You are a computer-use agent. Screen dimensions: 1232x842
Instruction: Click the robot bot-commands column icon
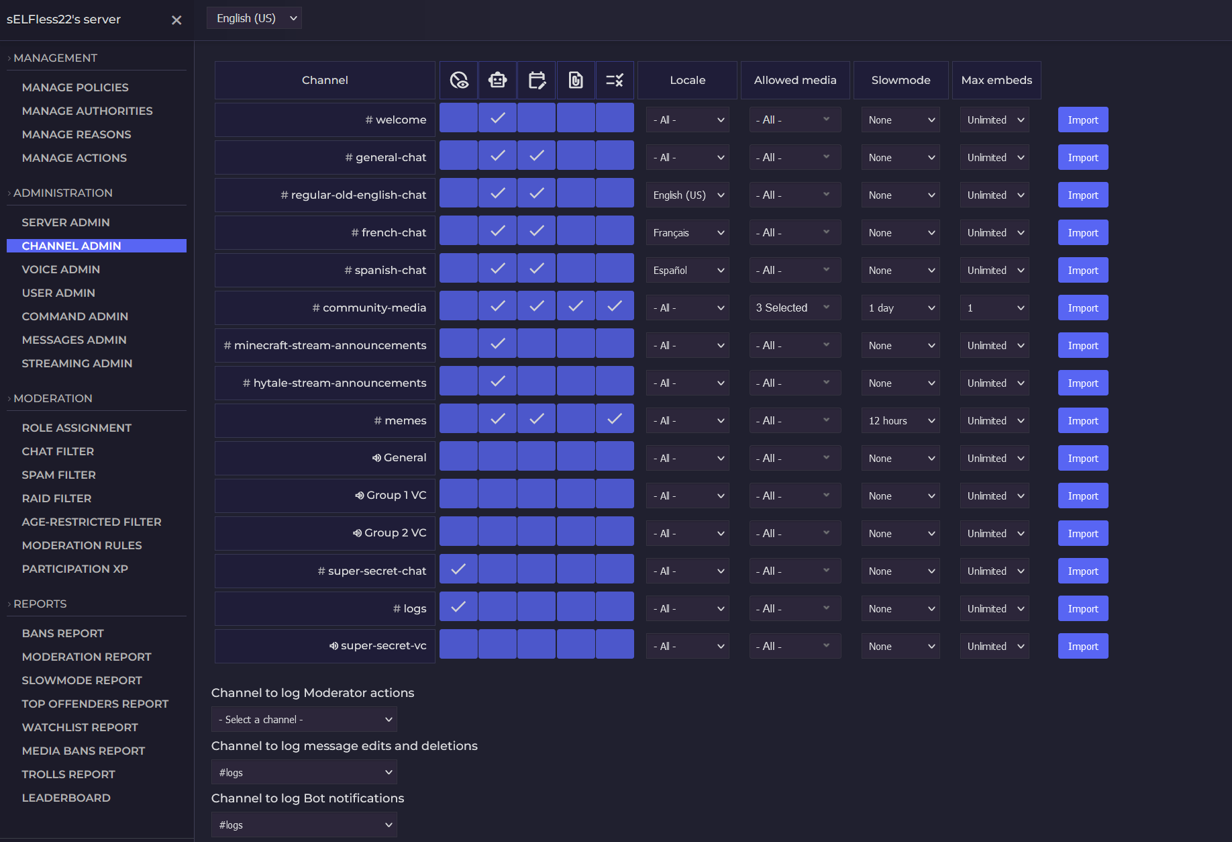pos(497,81)
